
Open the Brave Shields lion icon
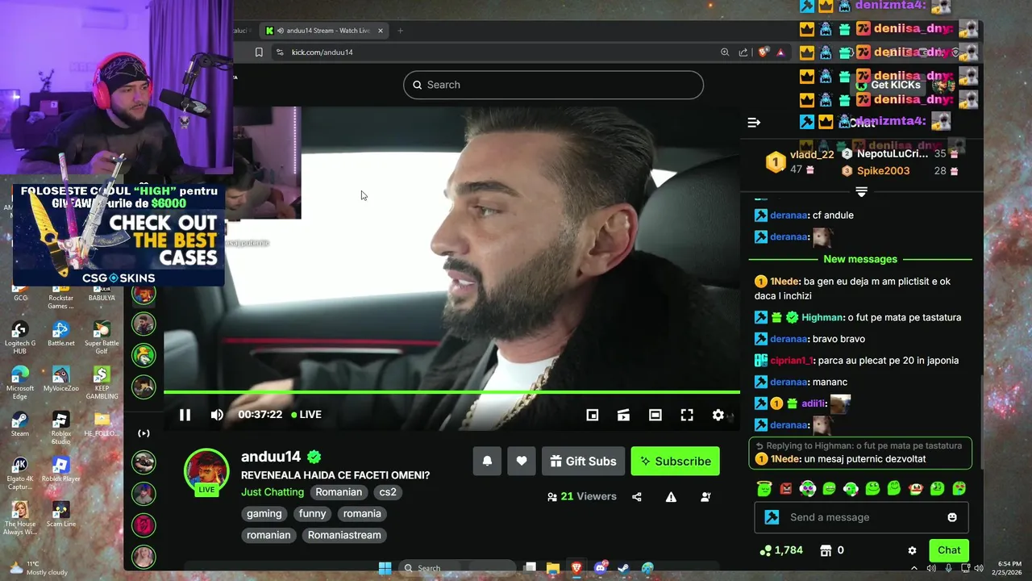763,52
